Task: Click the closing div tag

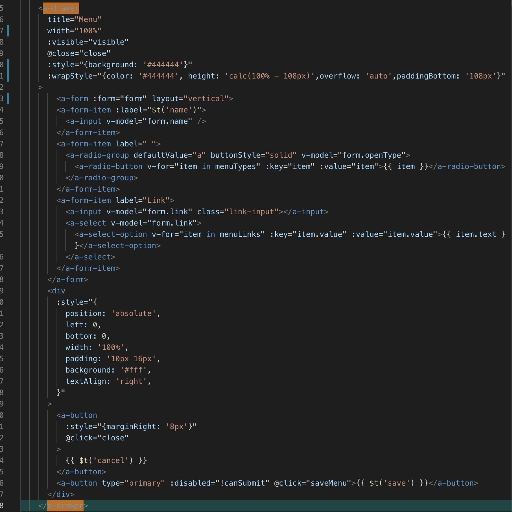Action: (x=61, y=494)
